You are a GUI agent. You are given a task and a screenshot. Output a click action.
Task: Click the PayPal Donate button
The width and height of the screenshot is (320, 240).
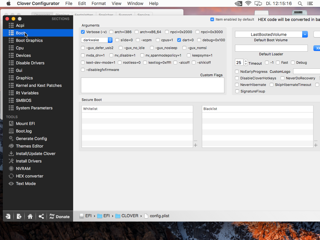[x=60, y=216]
